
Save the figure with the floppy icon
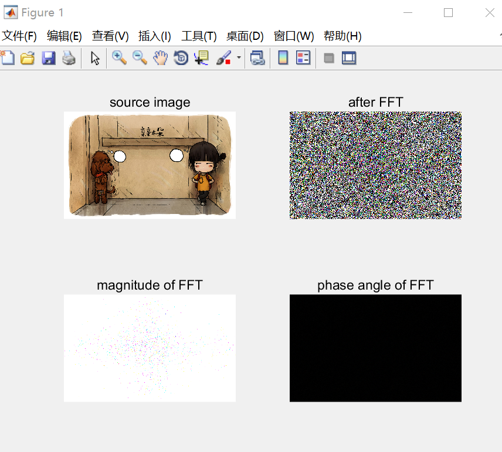point(48,58)
